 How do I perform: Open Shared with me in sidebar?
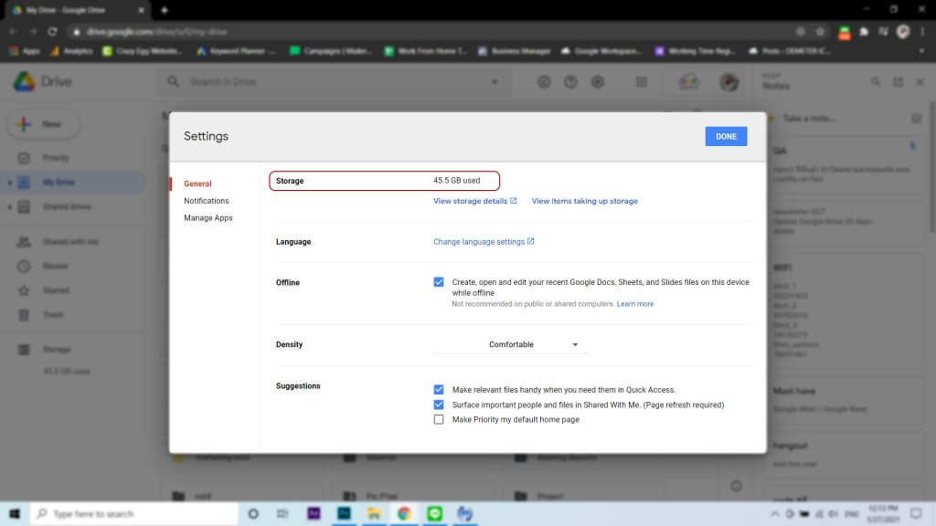(70, 241)
